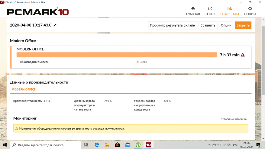Click the orange Закрыть button

[x=243, y=25]
